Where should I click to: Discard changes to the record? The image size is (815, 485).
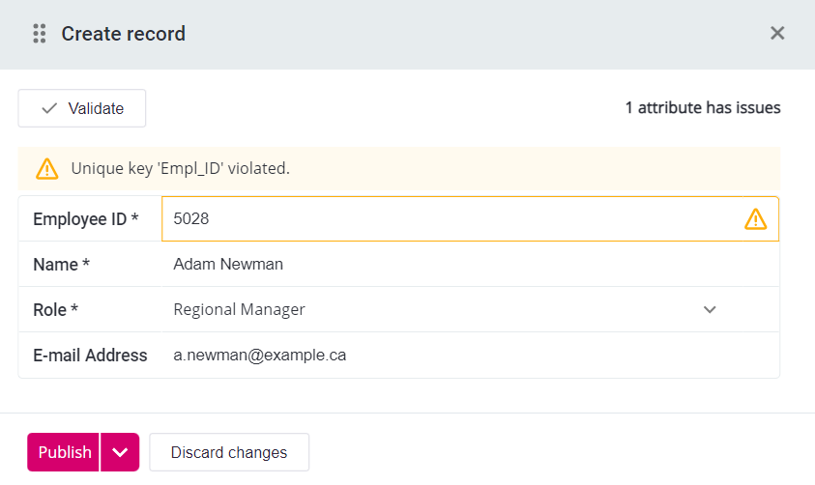(x=229, y=452)
